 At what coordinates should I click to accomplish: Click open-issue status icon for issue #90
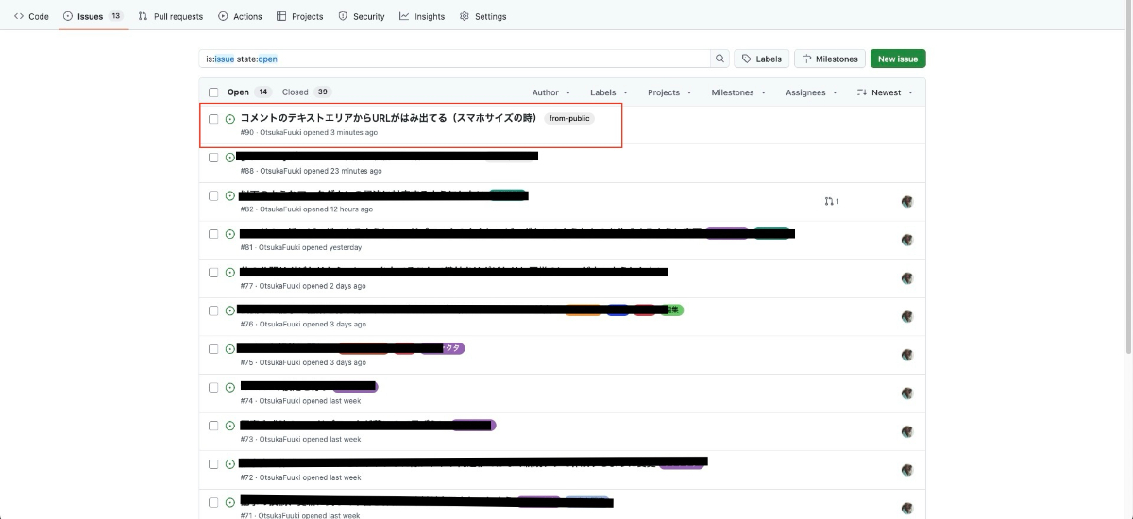pyautogui.click(x=230, y=119)
